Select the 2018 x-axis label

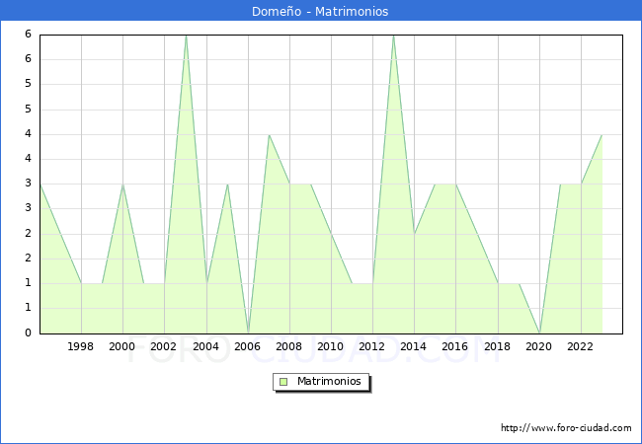point(497,346)
